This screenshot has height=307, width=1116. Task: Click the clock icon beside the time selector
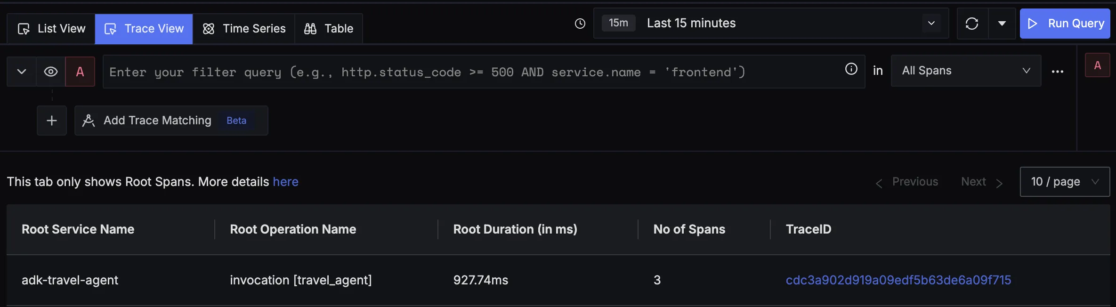click(580, 24)
